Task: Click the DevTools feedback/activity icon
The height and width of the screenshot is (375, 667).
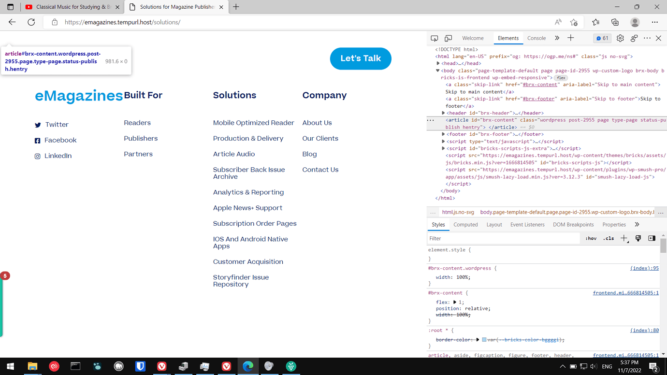Action: [634, 38]
